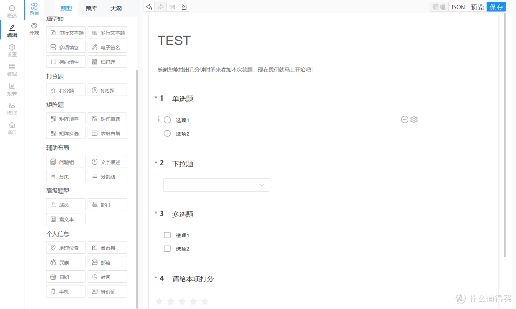
Task: Add a 省市县 region question
Action: click(x=107, y=248)
